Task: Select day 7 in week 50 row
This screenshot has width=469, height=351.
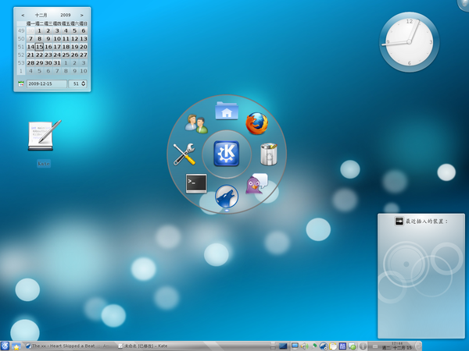Action: pyautogui.click(x=30, y=39)
